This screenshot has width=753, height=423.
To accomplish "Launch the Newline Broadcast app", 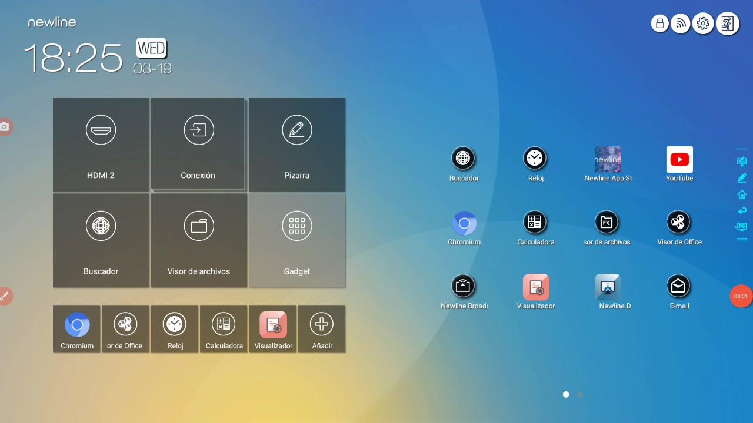I will click(464, 292).
